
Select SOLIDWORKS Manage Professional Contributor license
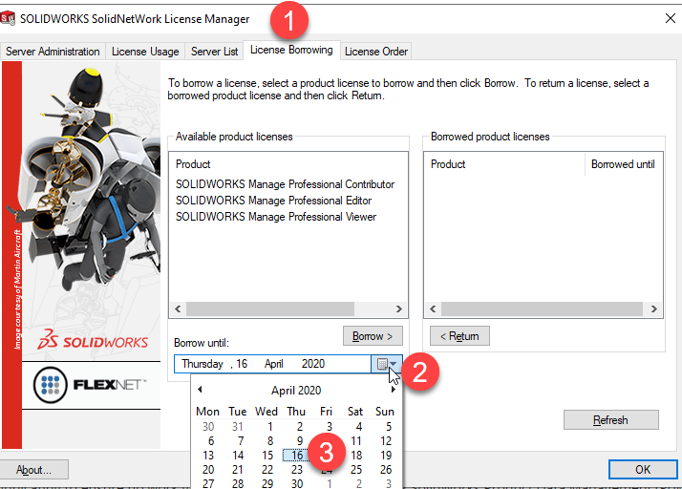[285, 184]
